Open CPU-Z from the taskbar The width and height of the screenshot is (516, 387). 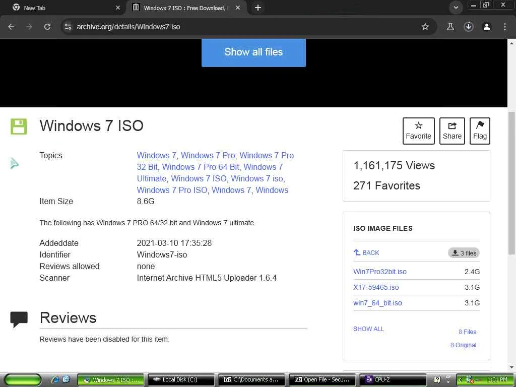[x=393, y=379]
